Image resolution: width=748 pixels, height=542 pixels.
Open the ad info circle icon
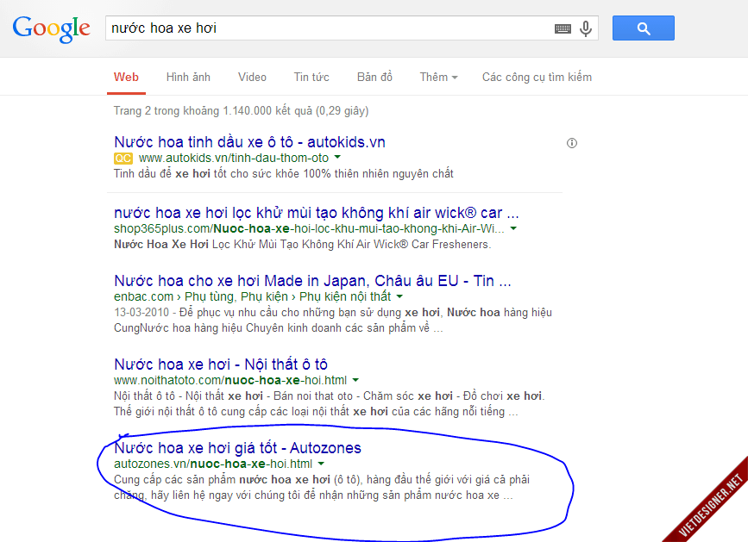tap(571, 143)
